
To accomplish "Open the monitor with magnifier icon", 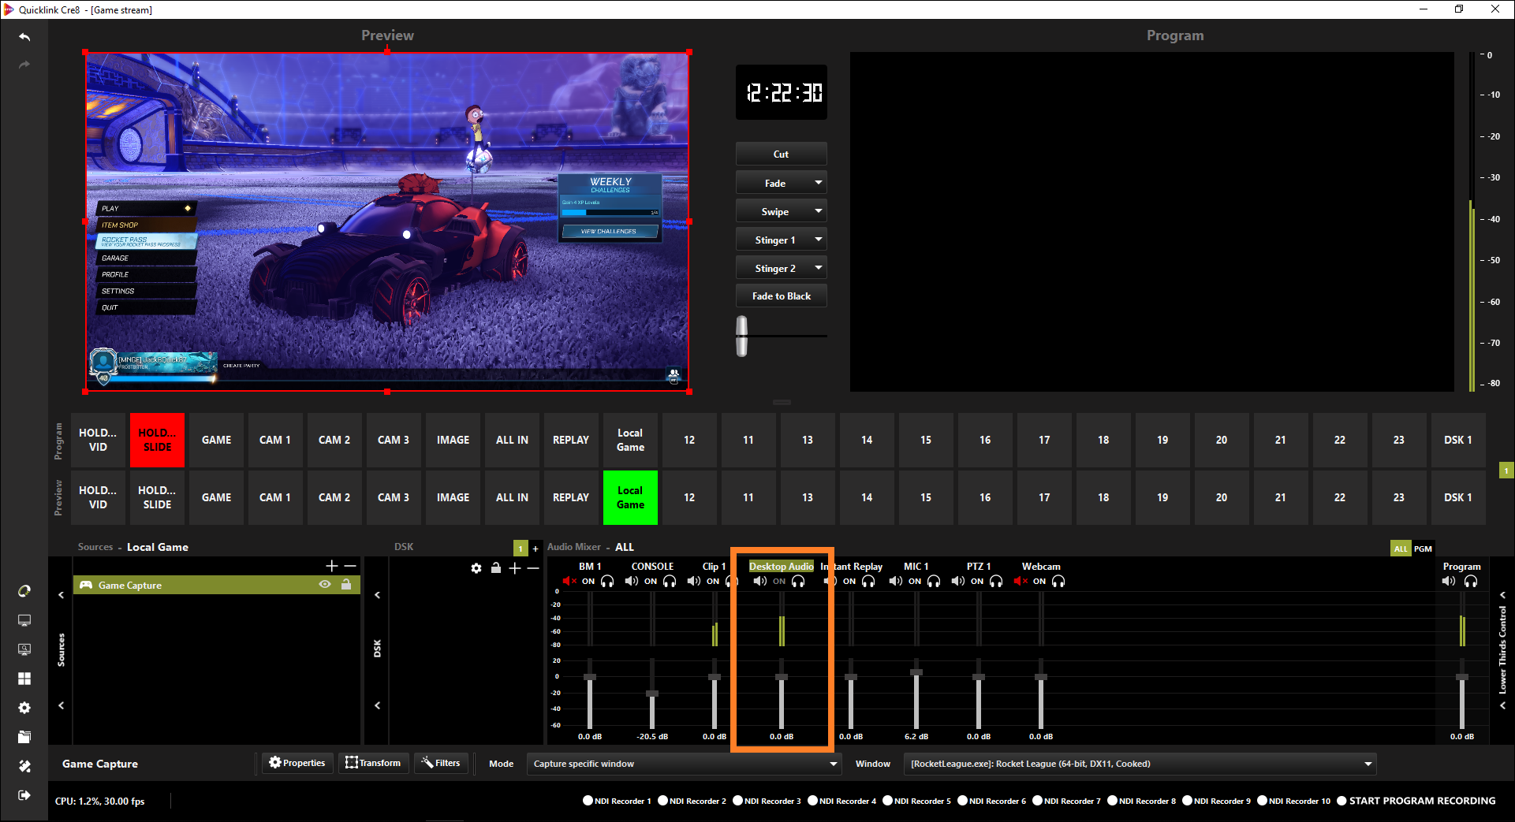I will point(24,649).
